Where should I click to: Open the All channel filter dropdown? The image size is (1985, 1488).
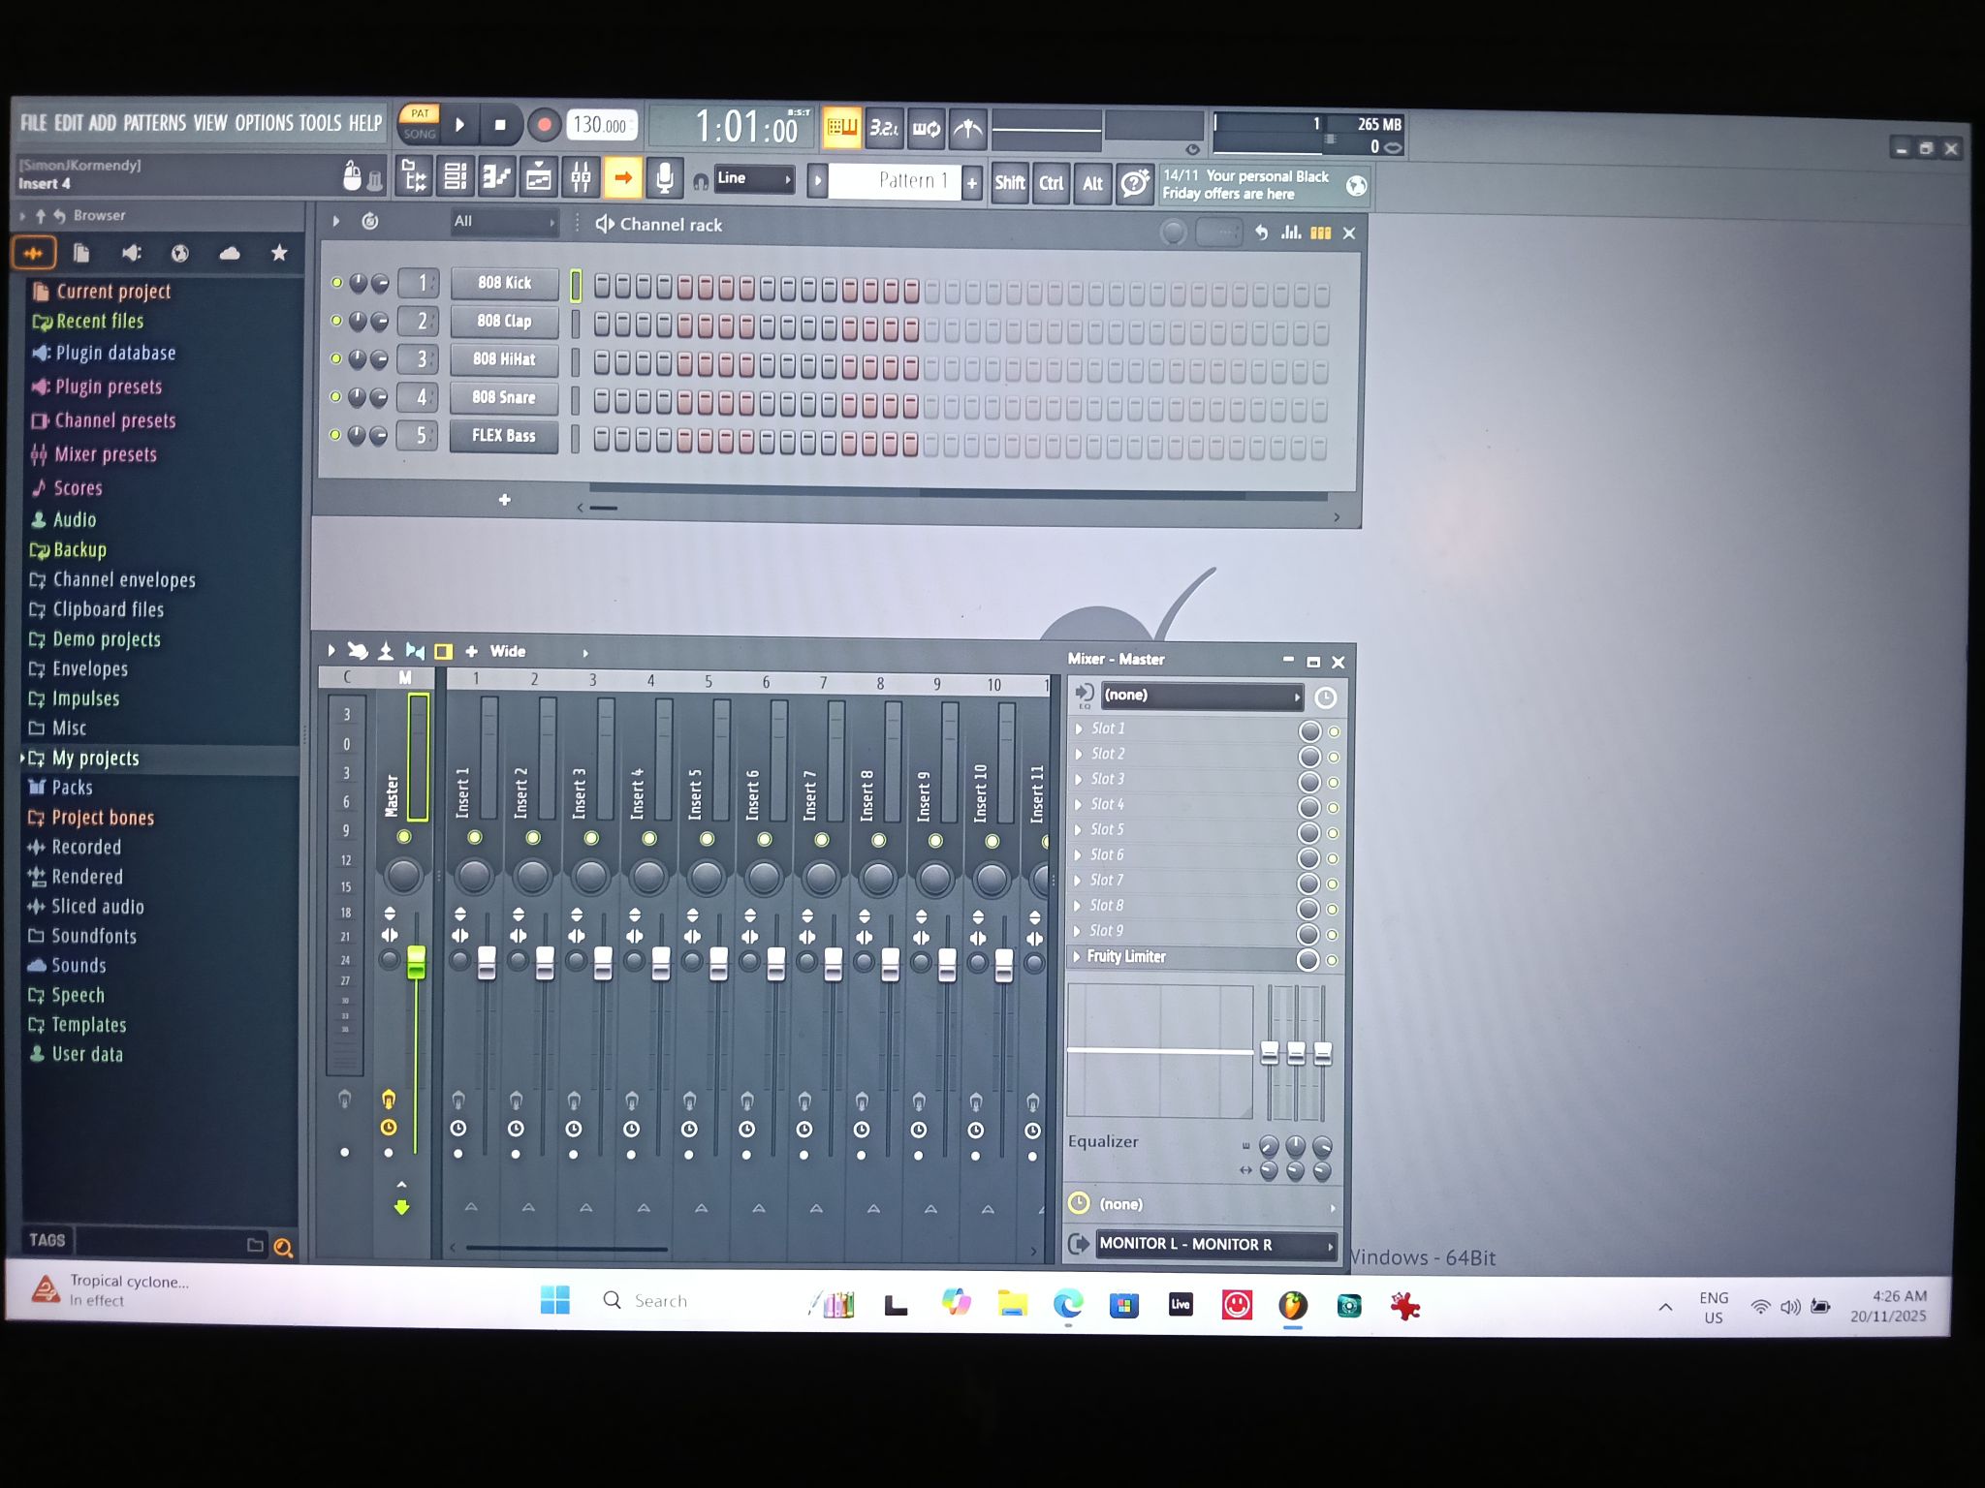click(504, 222)
